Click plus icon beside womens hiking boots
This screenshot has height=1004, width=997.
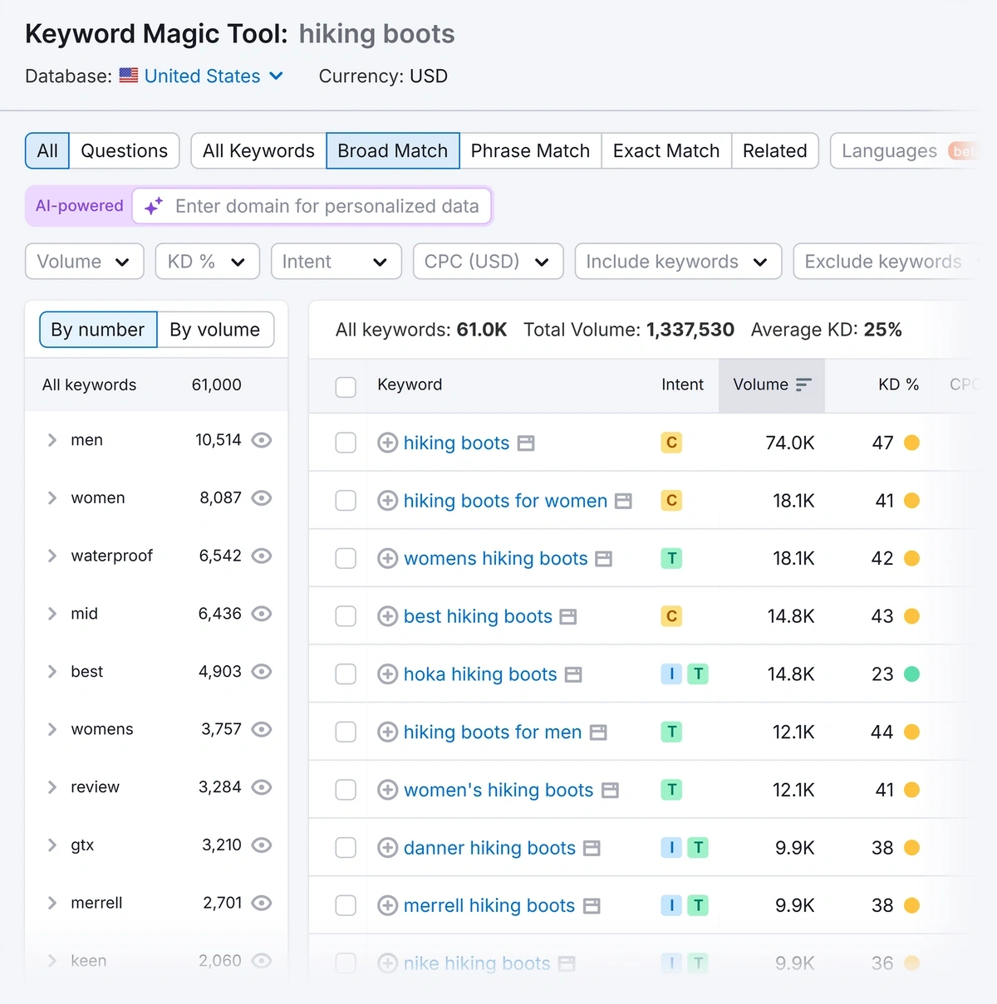coord(387,559)
